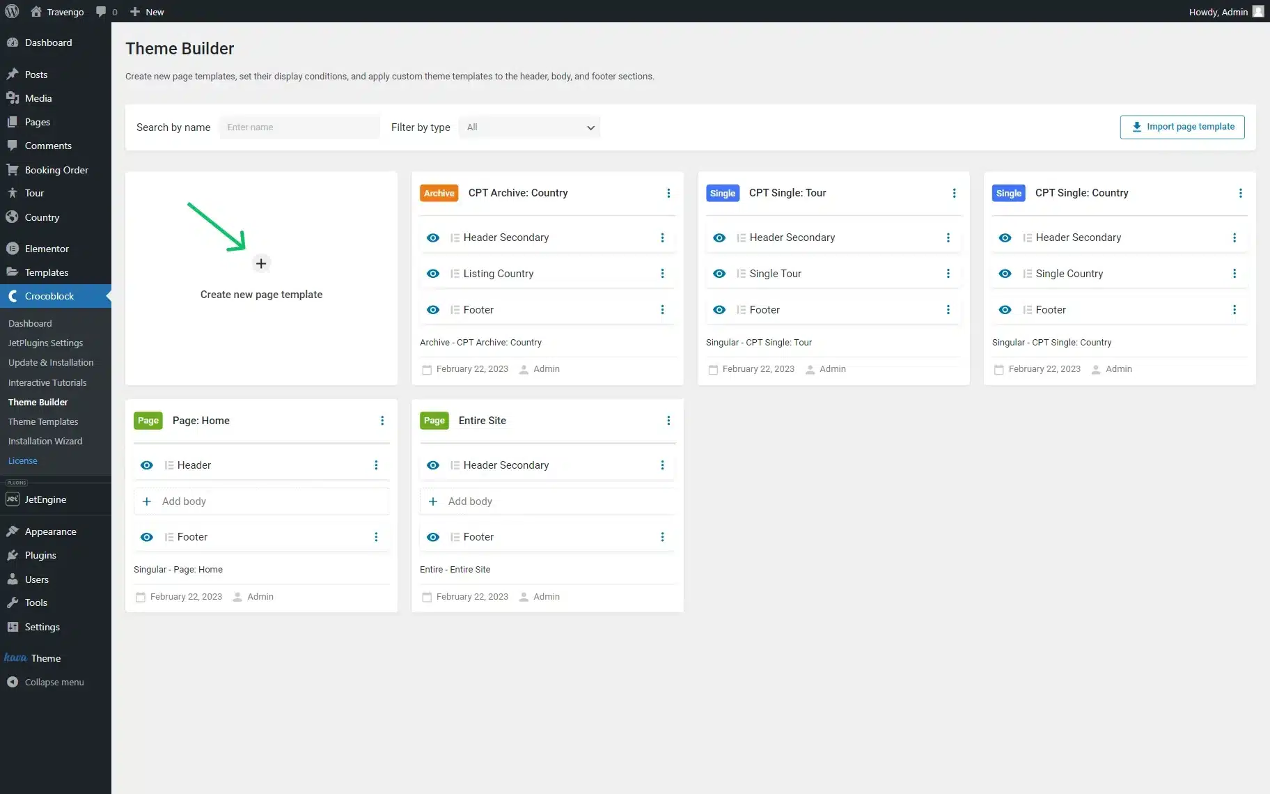This screenshot has width=1270, height=794.
Task: Open the Dashboard menu in the sidebar
Action: coord(56,42)
